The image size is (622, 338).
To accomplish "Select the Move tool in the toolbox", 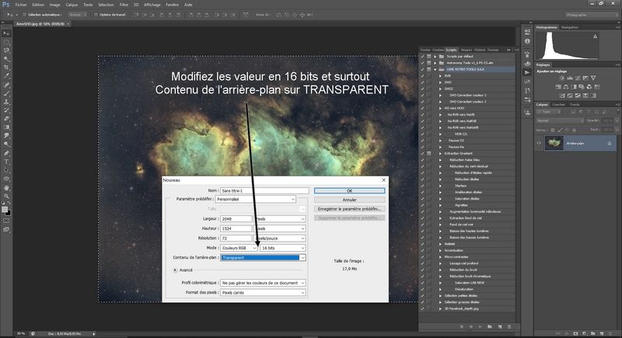I will [x=6, y=33].
